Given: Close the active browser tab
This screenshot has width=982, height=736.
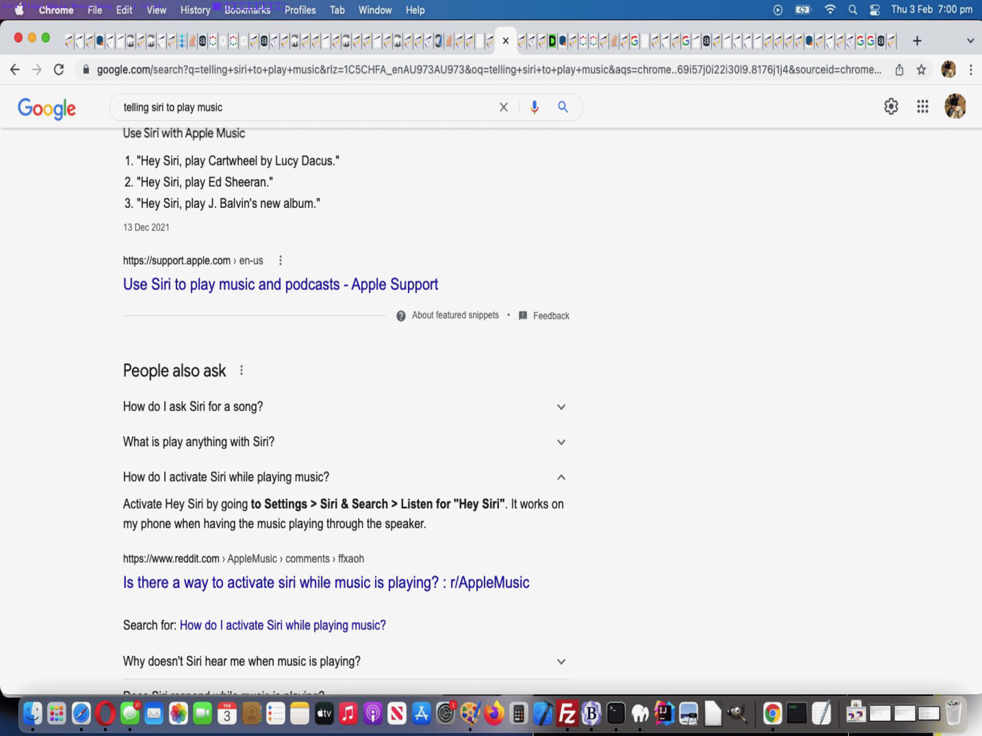Looking at the screenshot, I should click(505, 41).
